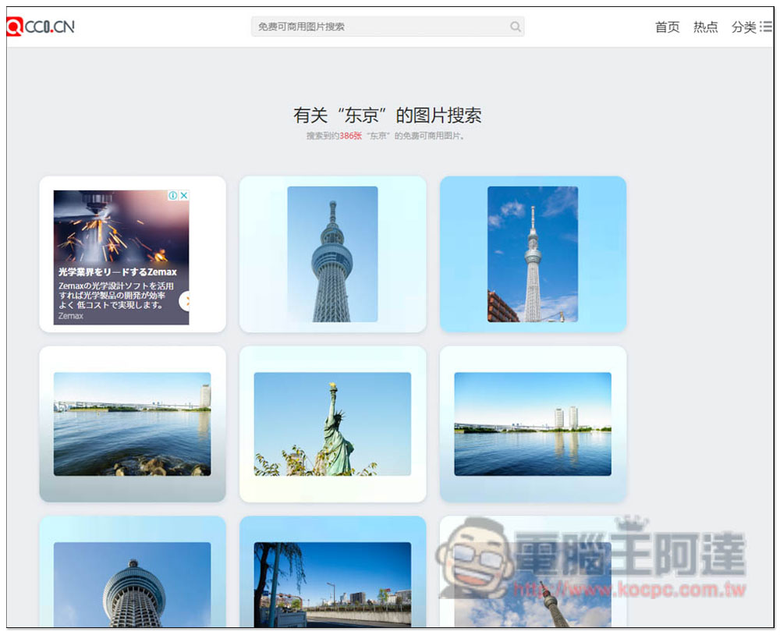The height and width of the screenshot is (635, 780).
Task: Click the 386张 result count text
Action: pos(351,136)
